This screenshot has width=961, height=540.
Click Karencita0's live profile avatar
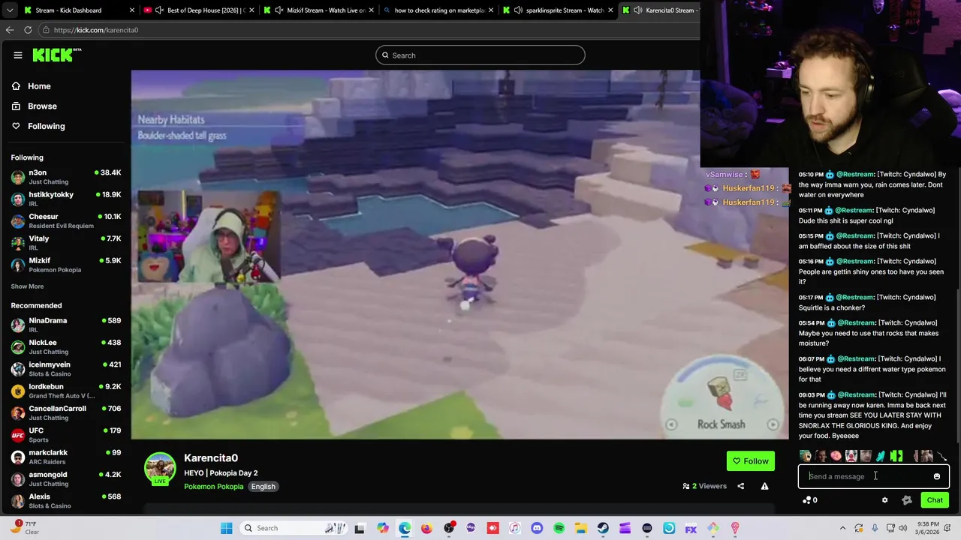click(x=160, y=468)
